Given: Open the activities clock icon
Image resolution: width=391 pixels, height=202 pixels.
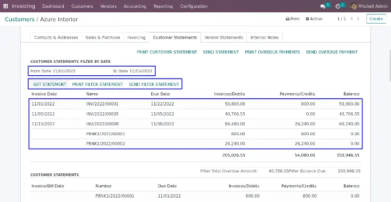Looking at the screenshot, I should [x=338, y=7].
